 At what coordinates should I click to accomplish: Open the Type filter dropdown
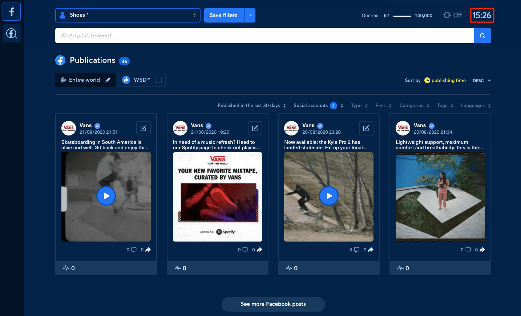pyautogui.click(x=359, y=106)
